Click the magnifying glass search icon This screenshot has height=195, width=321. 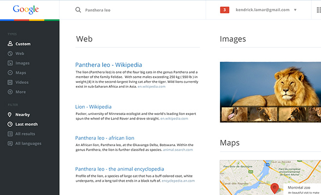78,10
